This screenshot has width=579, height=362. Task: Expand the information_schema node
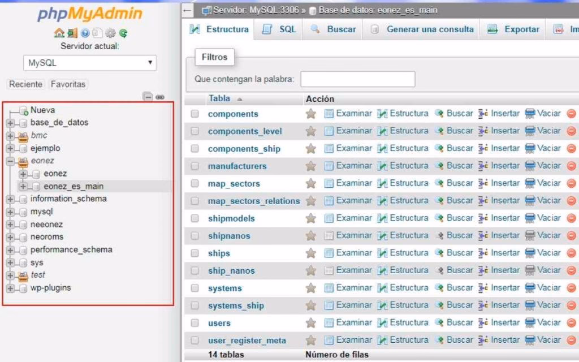[10, 200]
